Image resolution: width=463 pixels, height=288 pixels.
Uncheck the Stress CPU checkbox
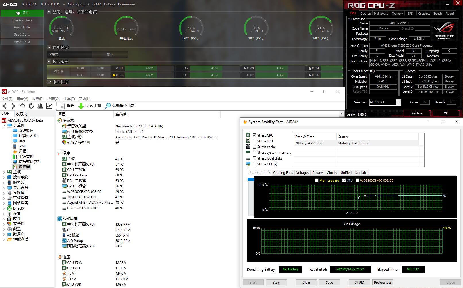[x=254, y=135]
